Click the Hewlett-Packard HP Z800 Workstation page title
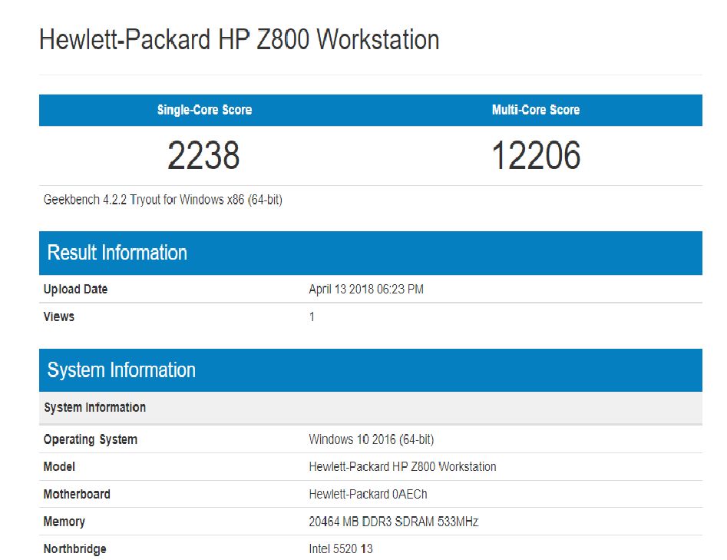The image size is (727, 560). tap(239, 40)
